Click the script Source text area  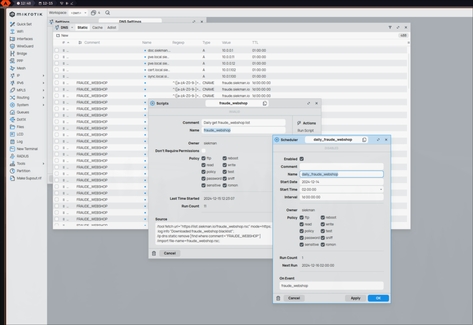pos(214,233)
